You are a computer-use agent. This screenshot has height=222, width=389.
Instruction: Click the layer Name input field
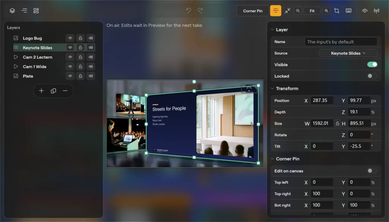coord(341,42)
